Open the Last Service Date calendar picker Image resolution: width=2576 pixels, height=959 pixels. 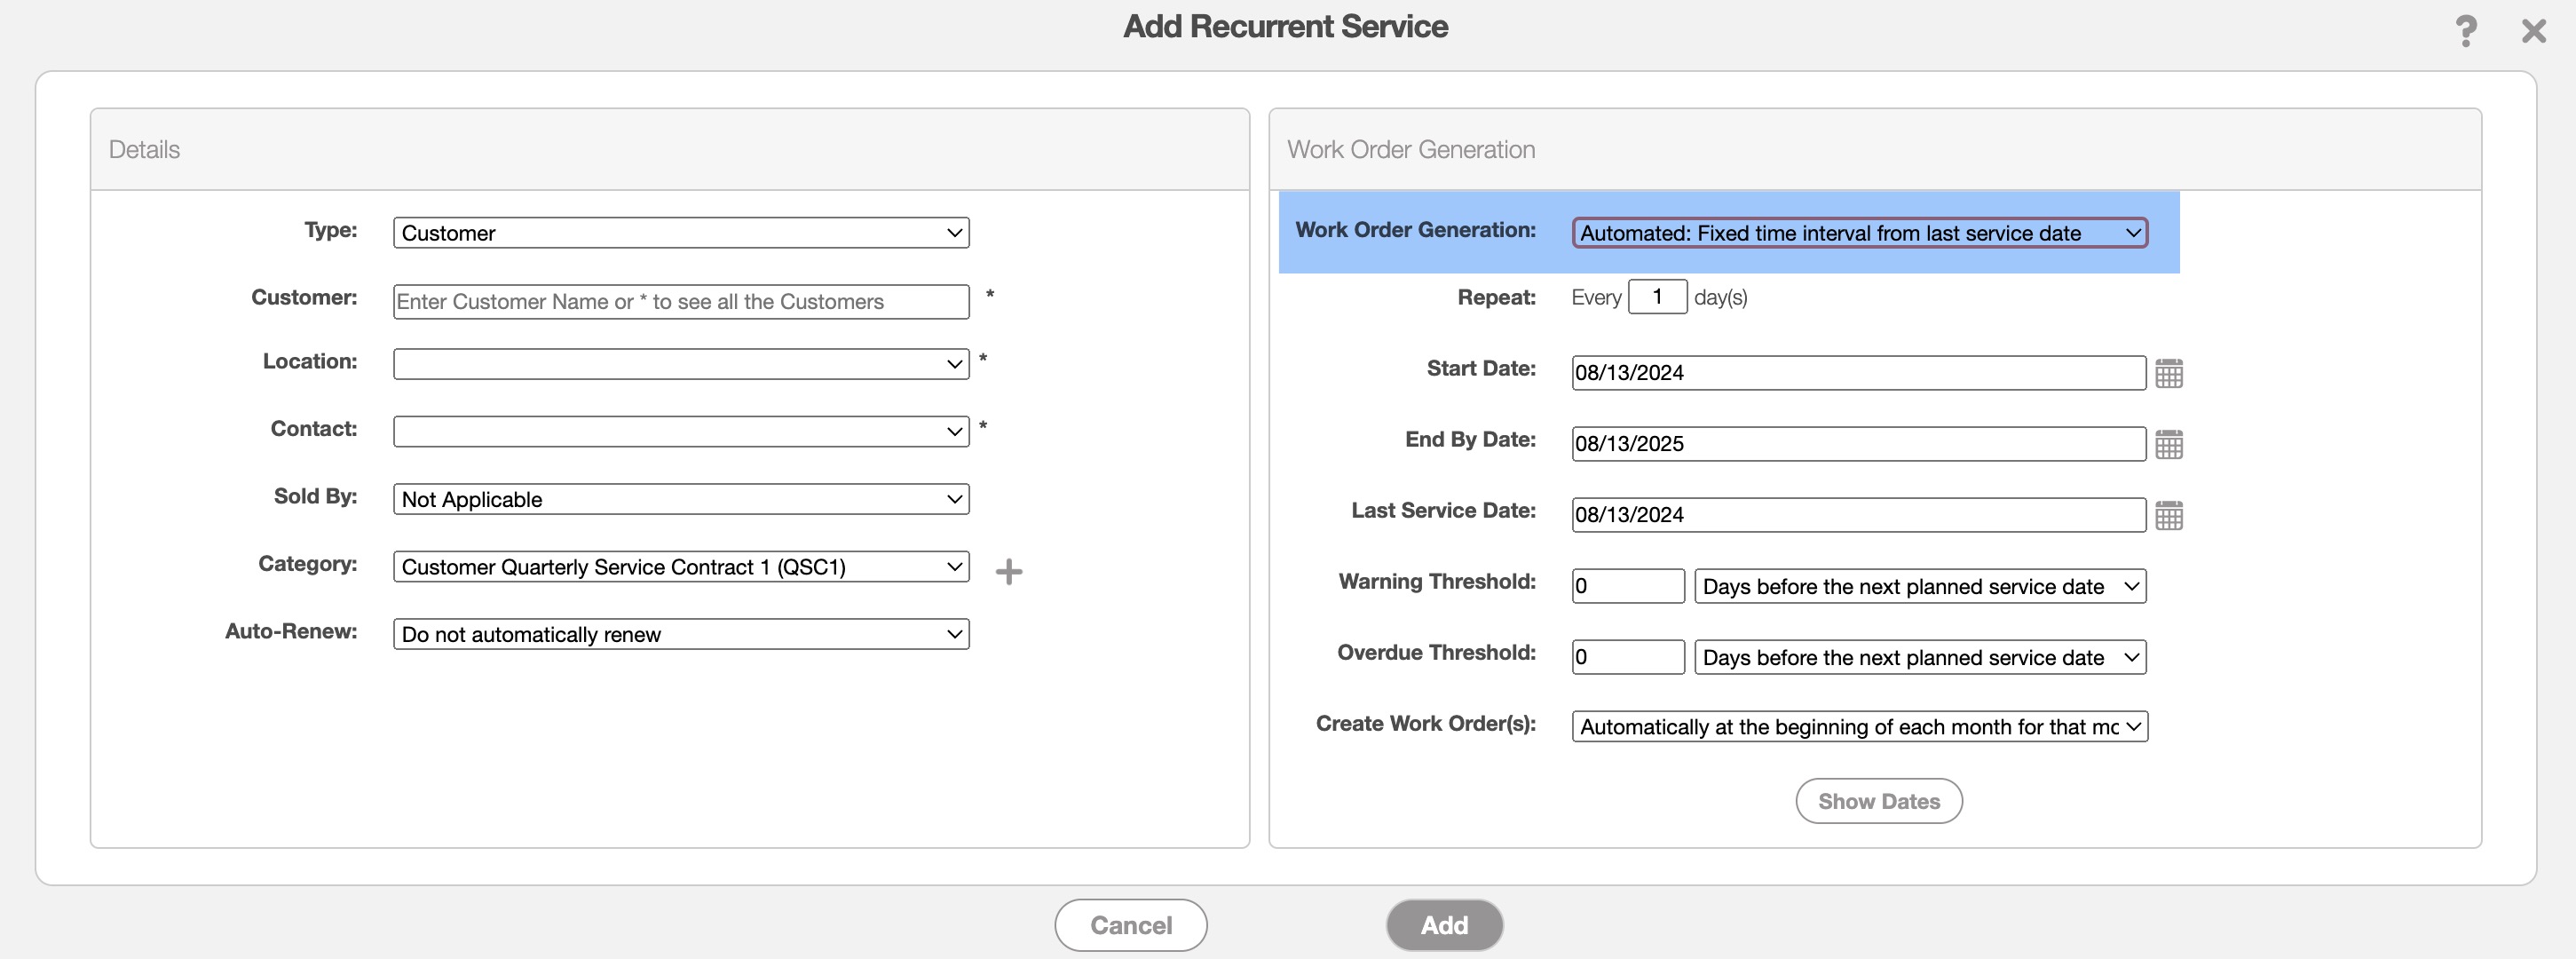click(2168, 515)
